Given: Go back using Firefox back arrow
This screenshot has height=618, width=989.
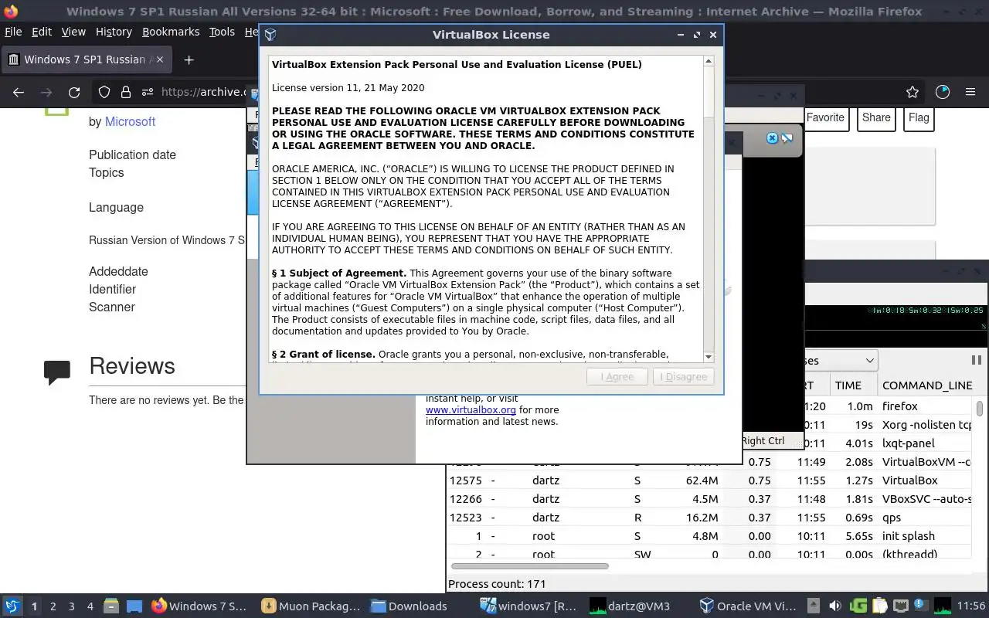Looking at the screenshot, I should tap(19, 92).
